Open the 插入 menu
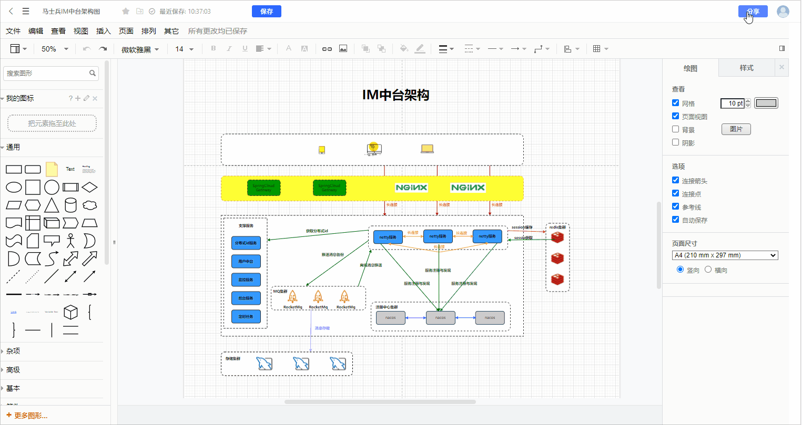 click(x=104, y=31)
